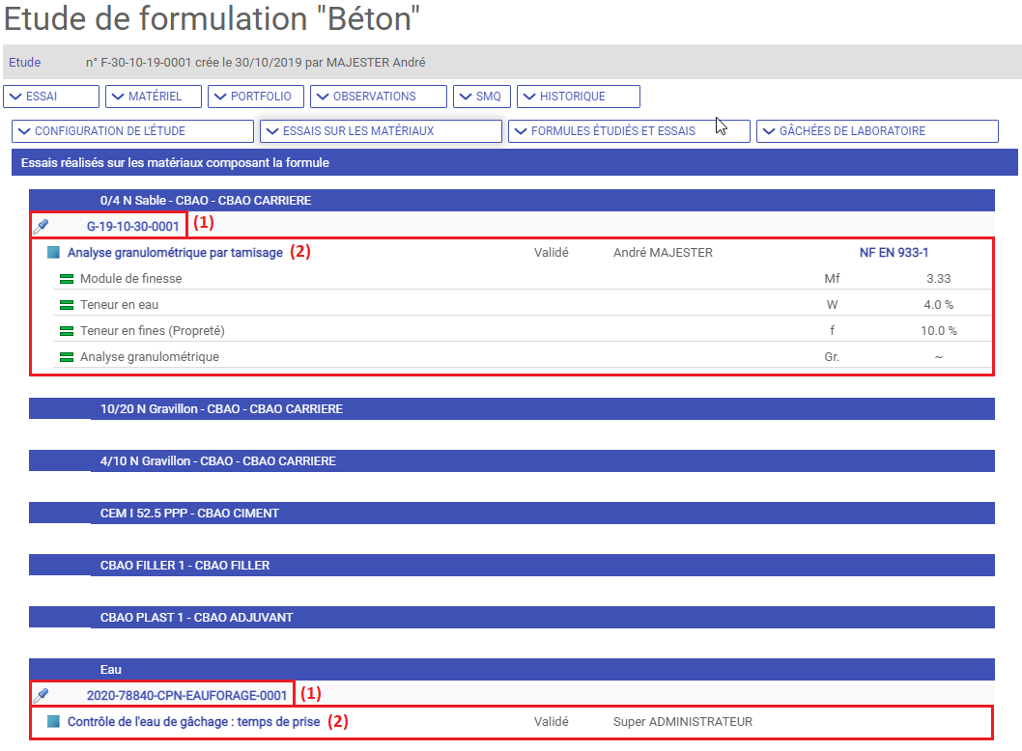Click the Analyse granulométrique result row label
Viewport: 1022px width, 751px height.
[x=150, y=356]
